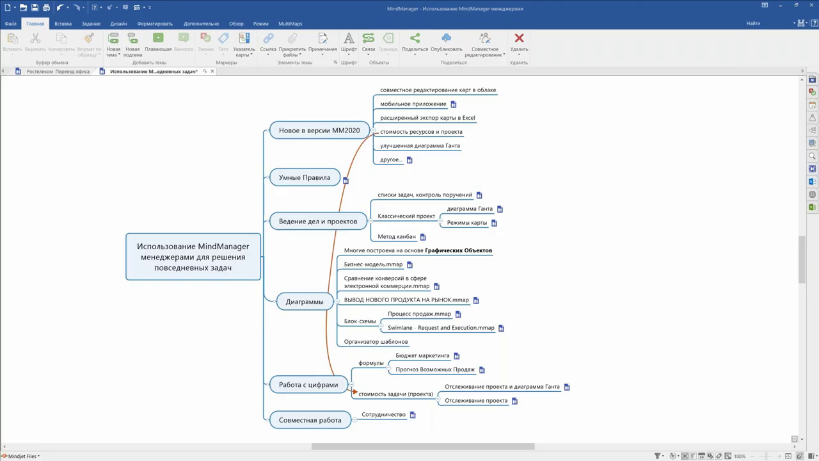Redo the last undone action
Viewport: 819px width, 461px height.
[76, 8]
